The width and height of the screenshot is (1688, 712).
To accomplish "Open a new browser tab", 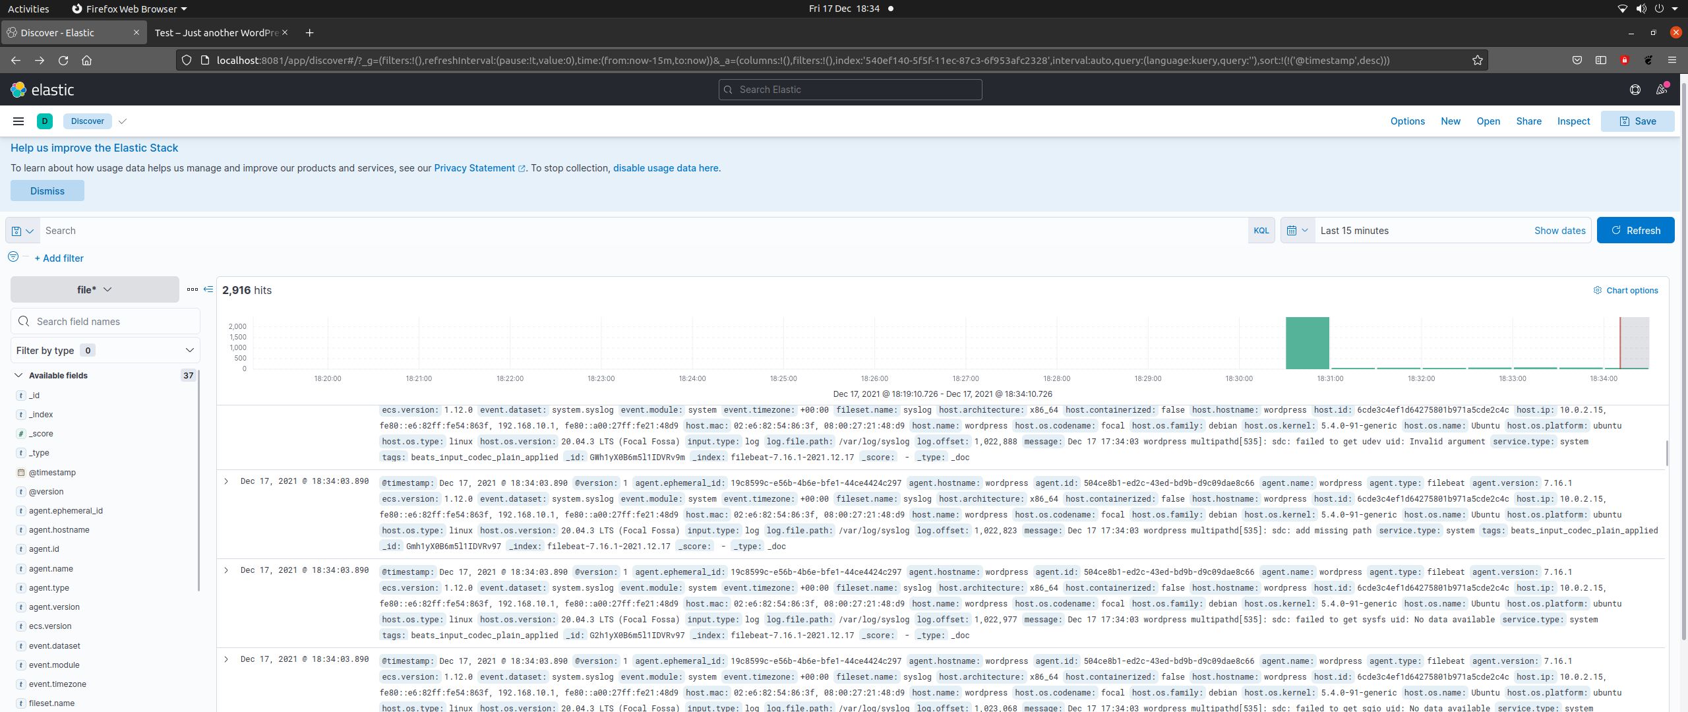I will click(309, 33).
